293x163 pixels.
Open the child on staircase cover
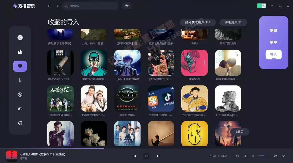161,134
